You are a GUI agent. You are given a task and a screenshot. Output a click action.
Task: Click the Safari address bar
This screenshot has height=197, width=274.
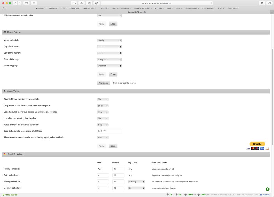pyautogui.click(x=157, y=3)
